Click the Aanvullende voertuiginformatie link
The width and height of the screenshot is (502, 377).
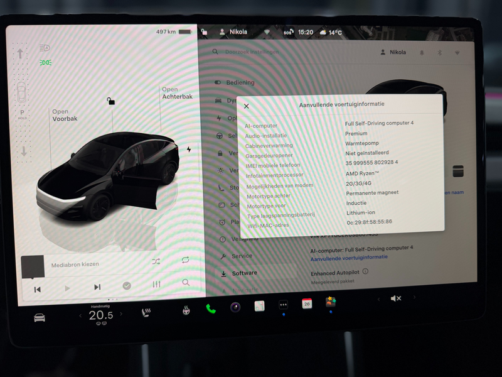coord(349,257)
